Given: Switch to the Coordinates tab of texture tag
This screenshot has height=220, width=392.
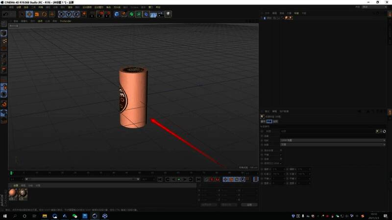Looking at the screenshot, I should [x=275, y=121].
